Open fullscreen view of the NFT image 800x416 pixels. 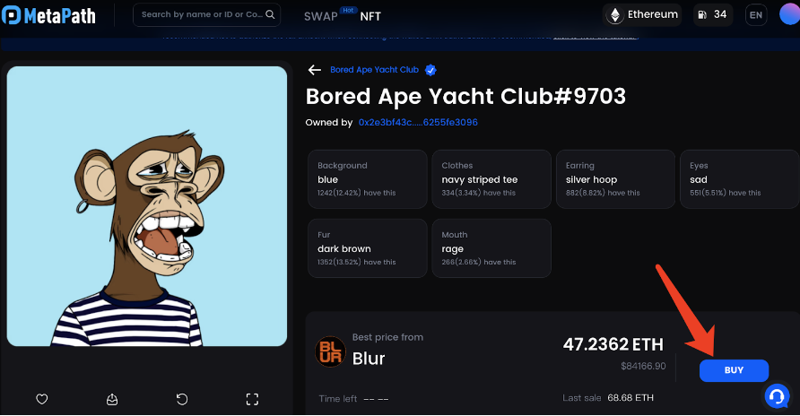coord(252,399)
